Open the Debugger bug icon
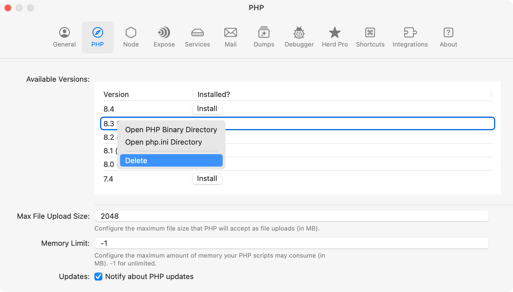 click(299, 33)
